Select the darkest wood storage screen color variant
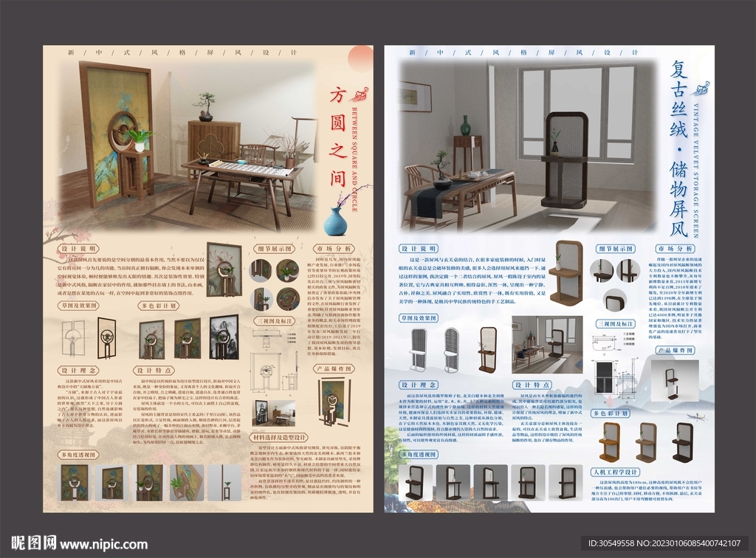The image size is (756, 558). 682,441
